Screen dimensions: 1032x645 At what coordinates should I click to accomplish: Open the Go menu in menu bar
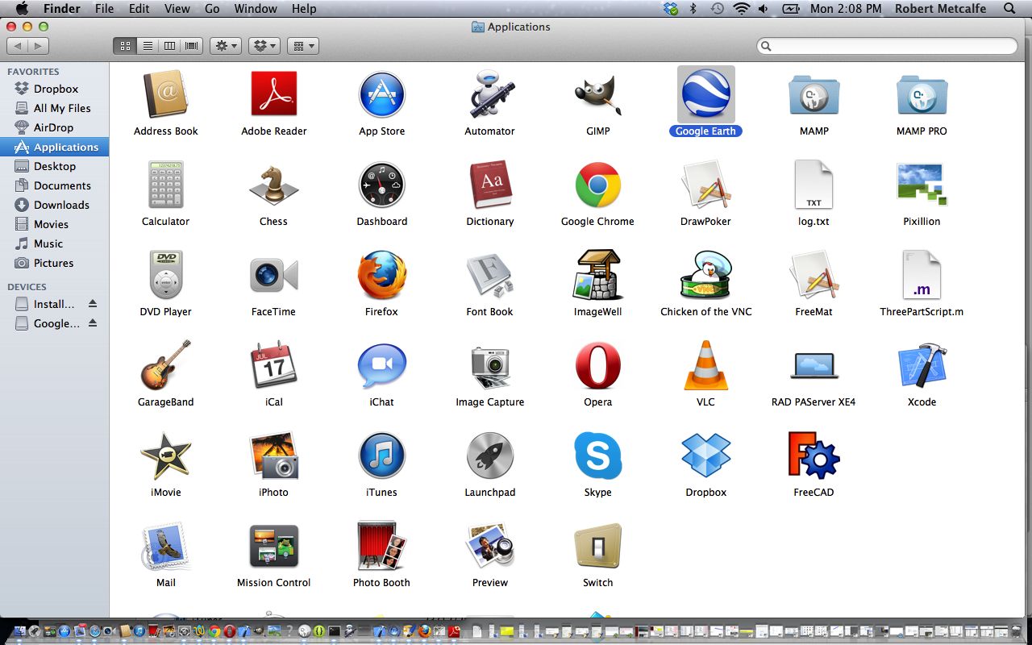tap(212, 9)
